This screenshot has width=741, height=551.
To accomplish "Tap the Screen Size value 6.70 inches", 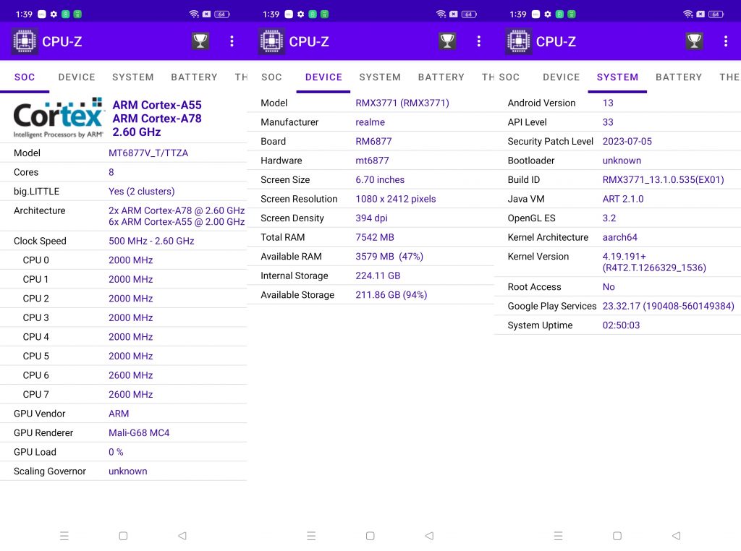I will pos(380,180).
